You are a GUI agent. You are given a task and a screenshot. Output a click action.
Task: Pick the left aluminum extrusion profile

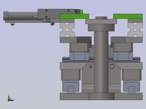click(67, 30)
